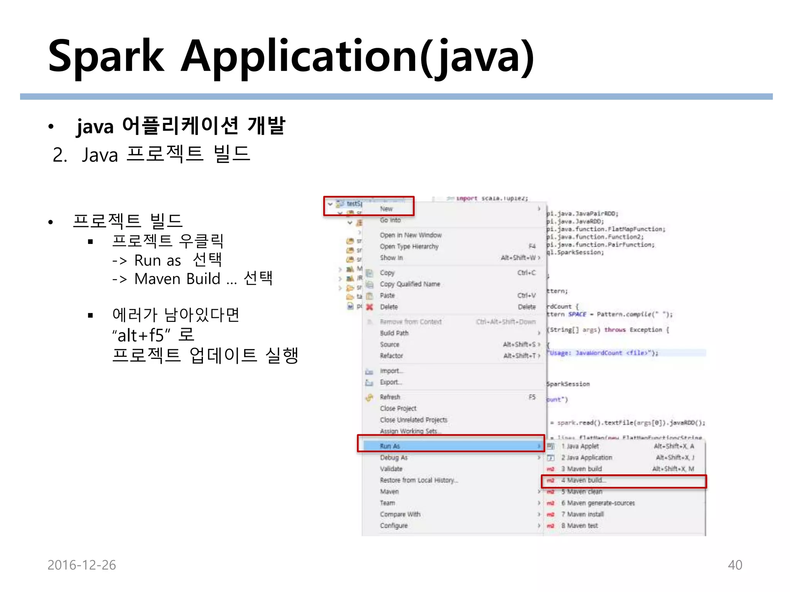Expand the Build Path submenu arrow
The height and width of the screenshot is (592, 790).
pyautogui.click(x=539, y=333)
